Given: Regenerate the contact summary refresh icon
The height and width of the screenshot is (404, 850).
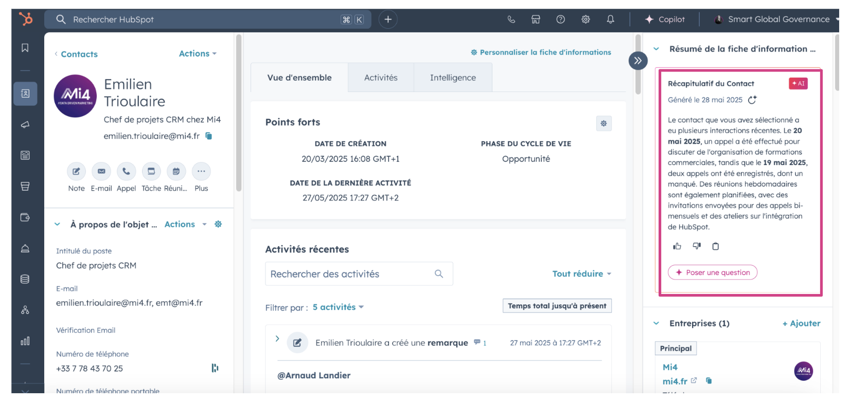Looking at the screenshot, I should (752, 100).
